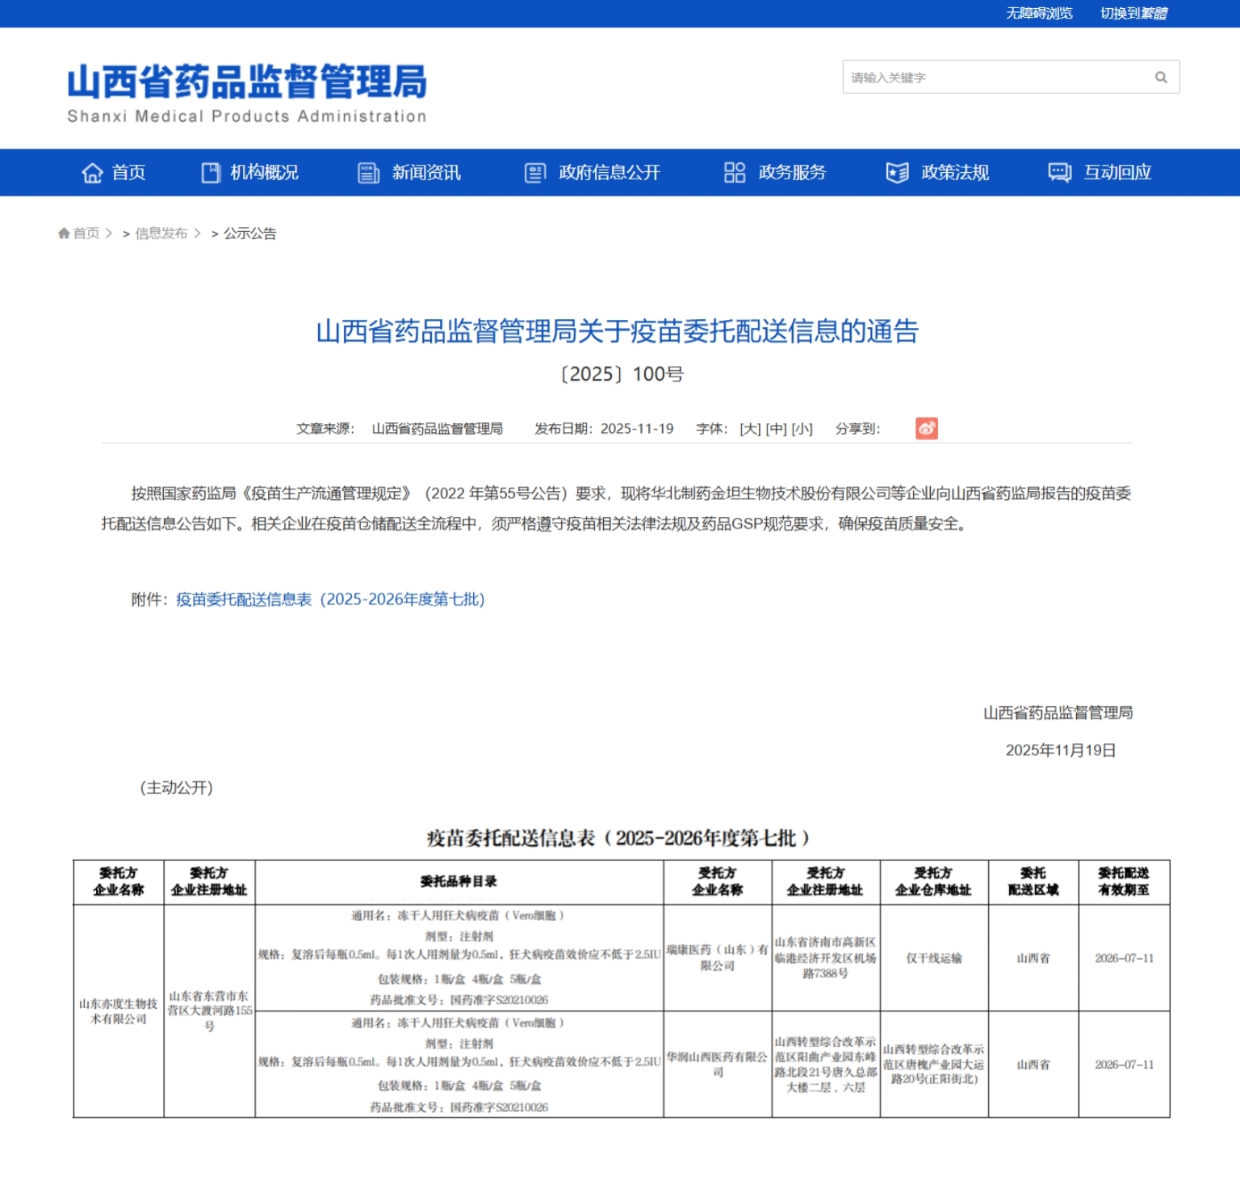Screen dimensions: 1240x1181
Task: Open the 政策法规 menu label
Action: click(x=955, y=173)
